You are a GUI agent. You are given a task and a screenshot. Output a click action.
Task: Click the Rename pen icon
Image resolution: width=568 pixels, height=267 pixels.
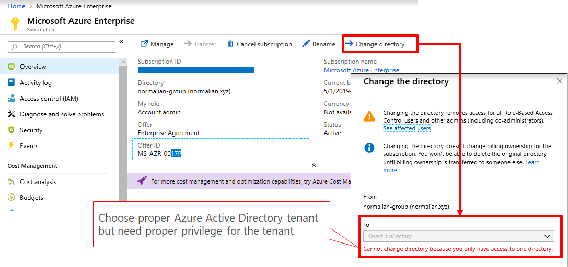point(306,44)
